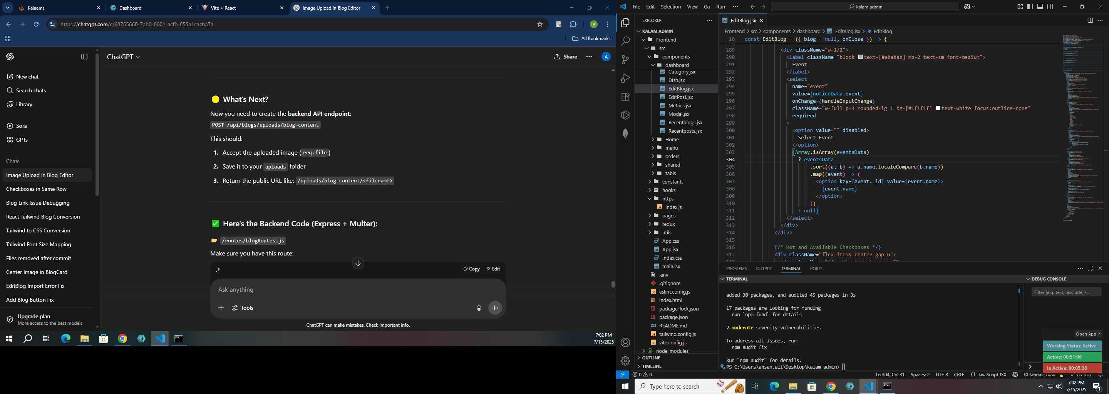Maximize the terminal panel size

tap(1090, 269)
